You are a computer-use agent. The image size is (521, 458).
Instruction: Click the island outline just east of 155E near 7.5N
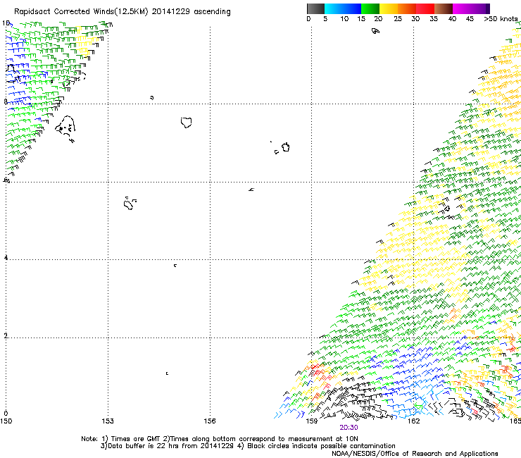(x=186, y=123)
